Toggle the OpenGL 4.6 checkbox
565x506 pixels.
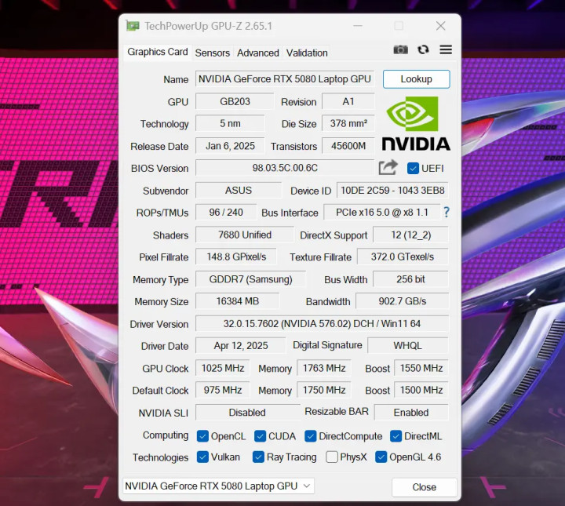point(381,457)
